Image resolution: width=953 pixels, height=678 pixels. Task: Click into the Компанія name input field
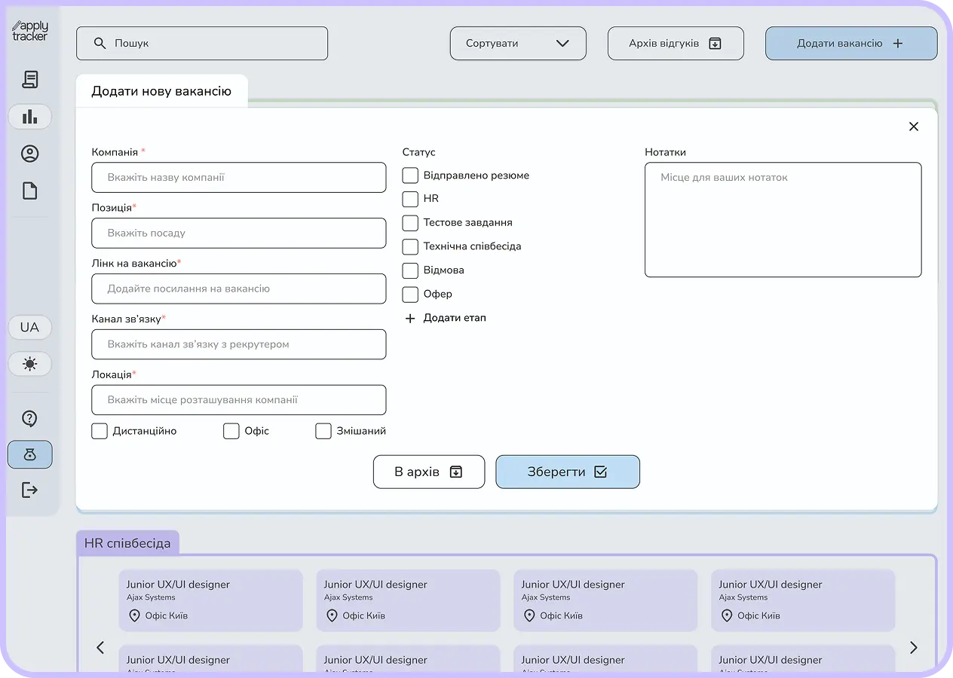point(239,178)
